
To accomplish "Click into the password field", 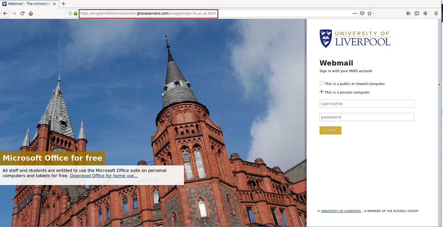I will tap(367, 117).
